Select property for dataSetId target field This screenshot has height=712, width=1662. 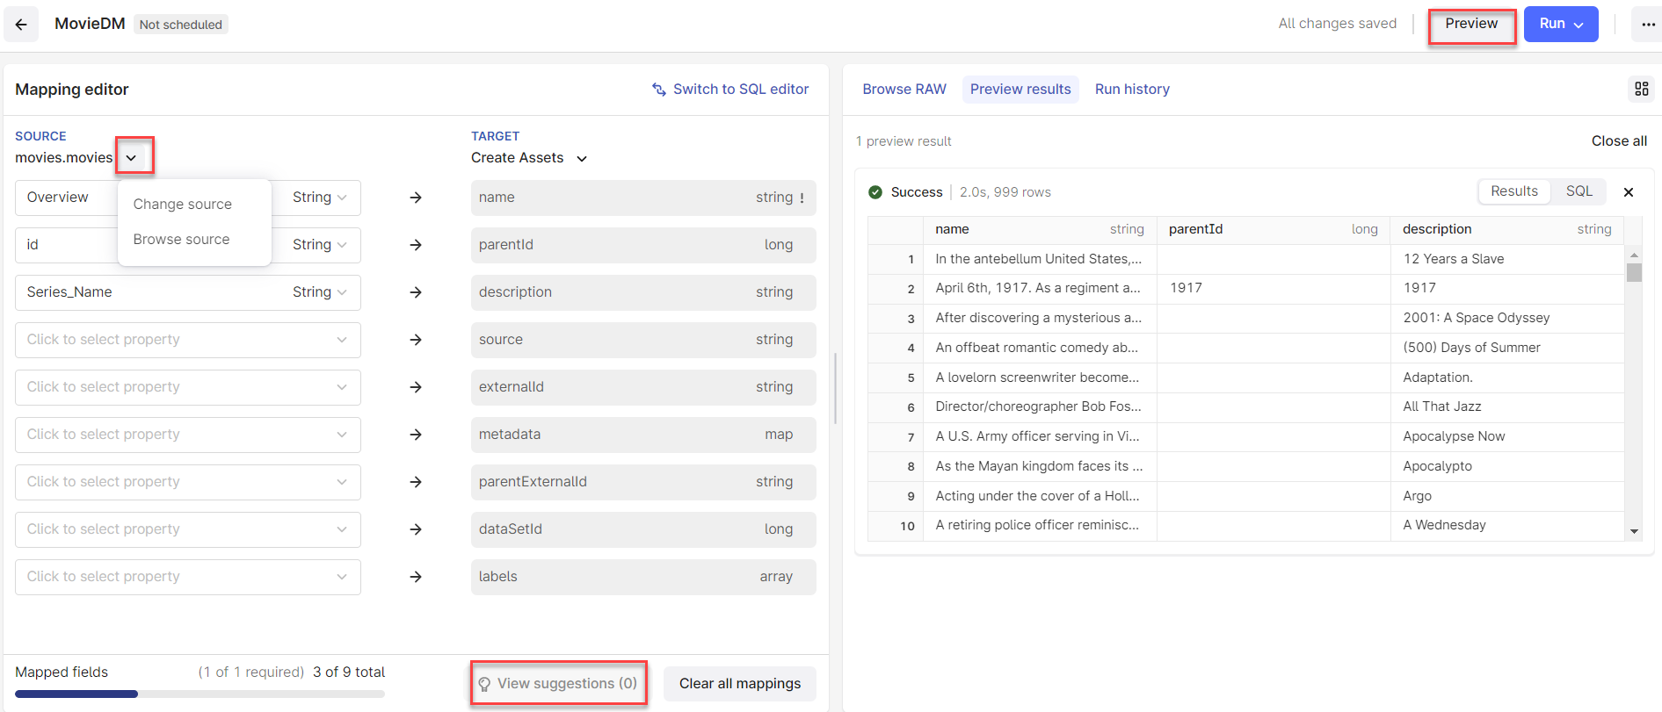(188, 529)
